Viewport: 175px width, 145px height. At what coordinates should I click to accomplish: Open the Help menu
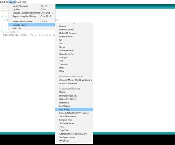click(25, 2)
